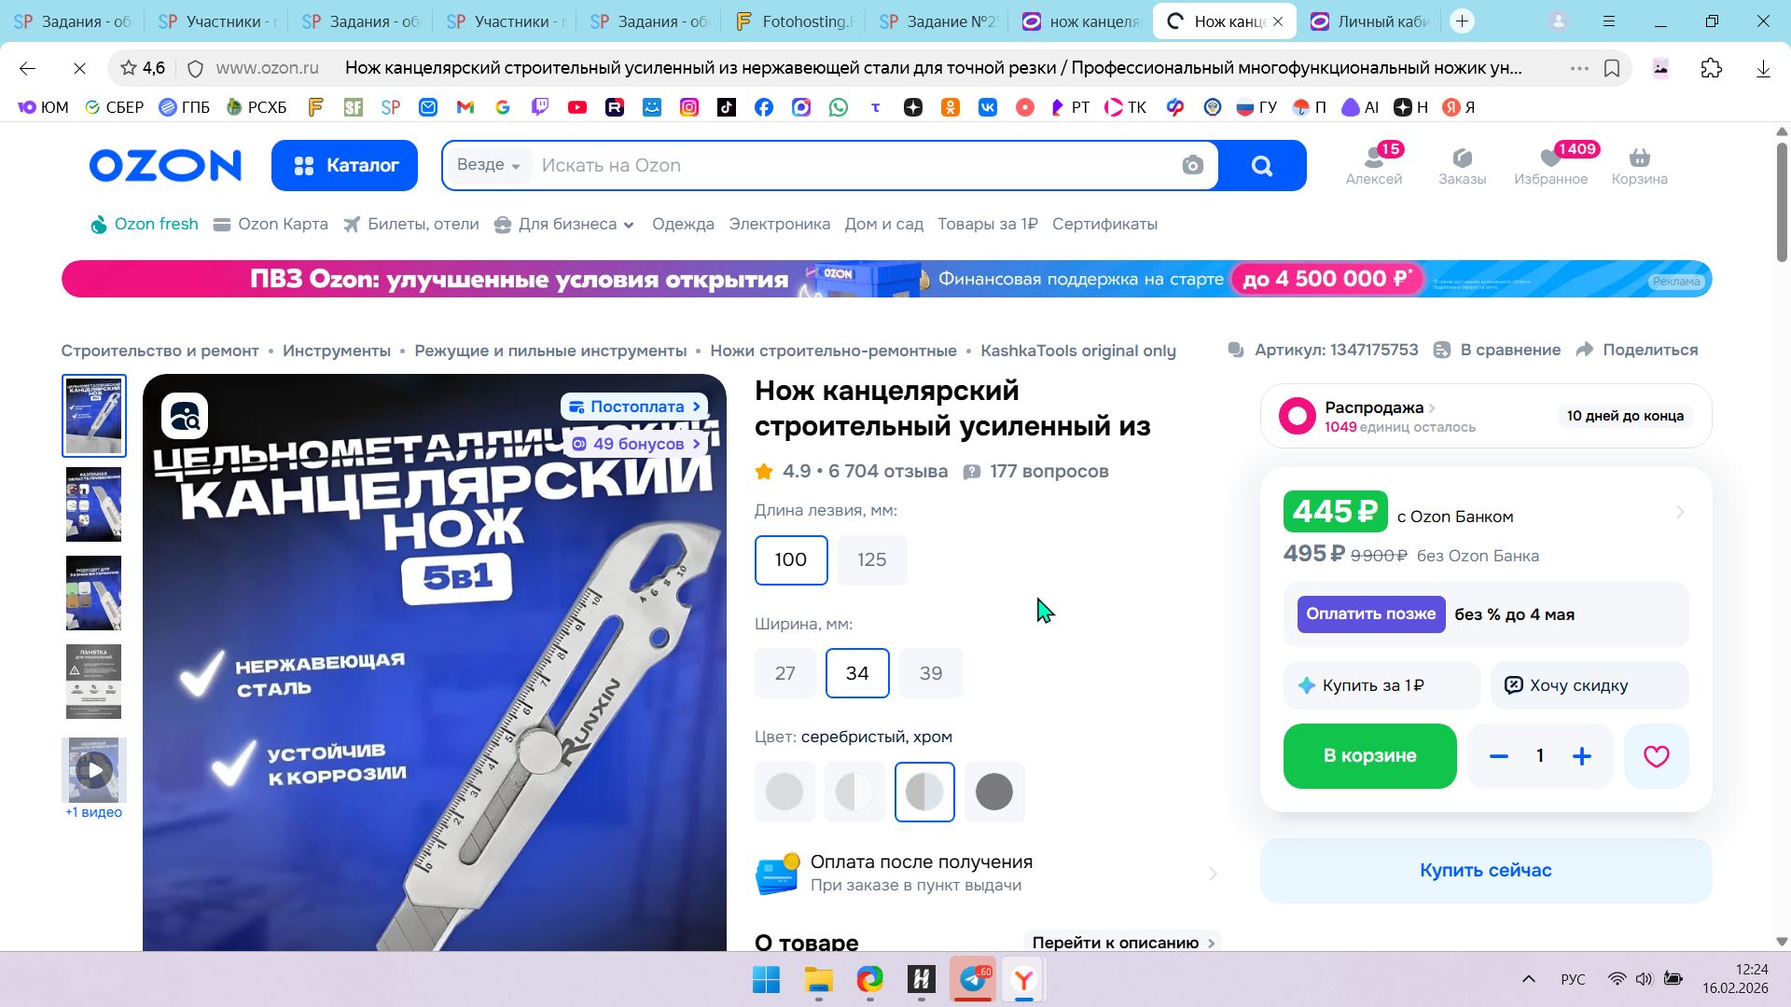Open the Заказы orders icon
The height and width of the screenshot is (1007, 1791).
pyautogui.click(x=1462, y=166)
